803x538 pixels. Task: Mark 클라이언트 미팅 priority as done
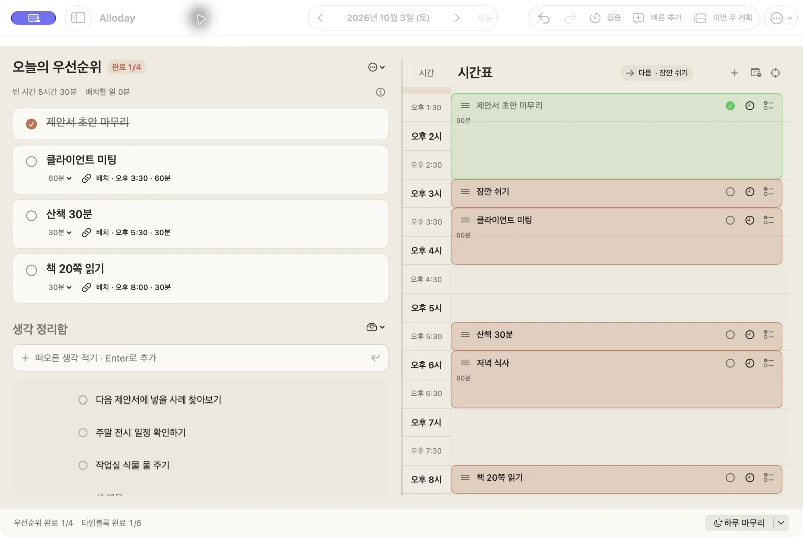[x=31, y=161]
